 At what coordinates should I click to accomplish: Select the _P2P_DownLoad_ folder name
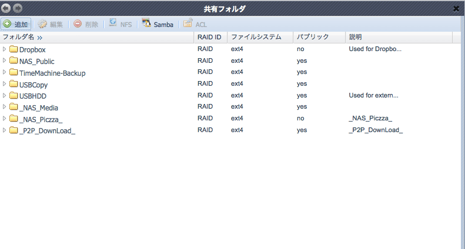[47, 131]
